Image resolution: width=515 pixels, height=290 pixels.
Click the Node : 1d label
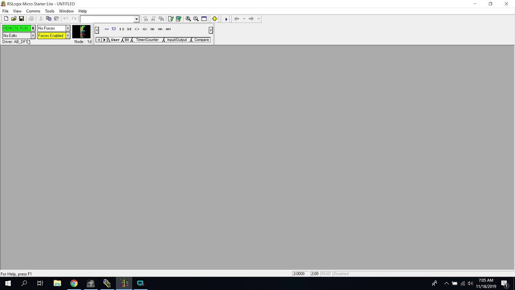83,41
